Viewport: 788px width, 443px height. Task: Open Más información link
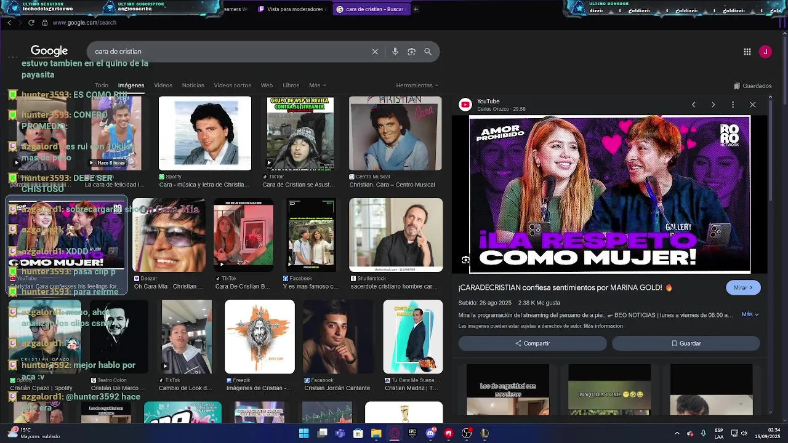[x=603, y=326]
